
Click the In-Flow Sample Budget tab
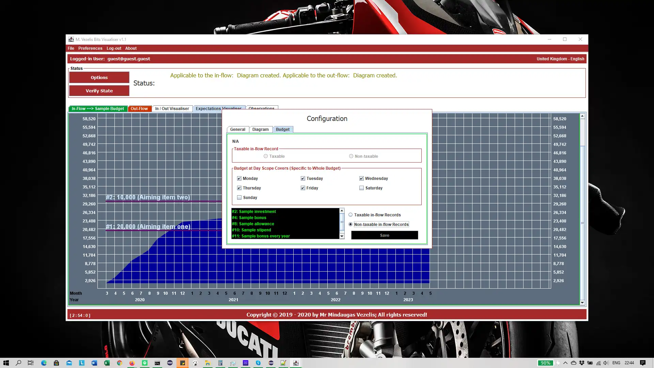(x=97, y=108)
